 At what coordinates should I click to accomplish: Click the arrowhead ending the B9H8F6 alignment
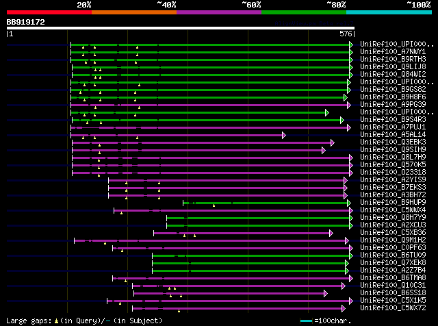[x=346, y=97]
